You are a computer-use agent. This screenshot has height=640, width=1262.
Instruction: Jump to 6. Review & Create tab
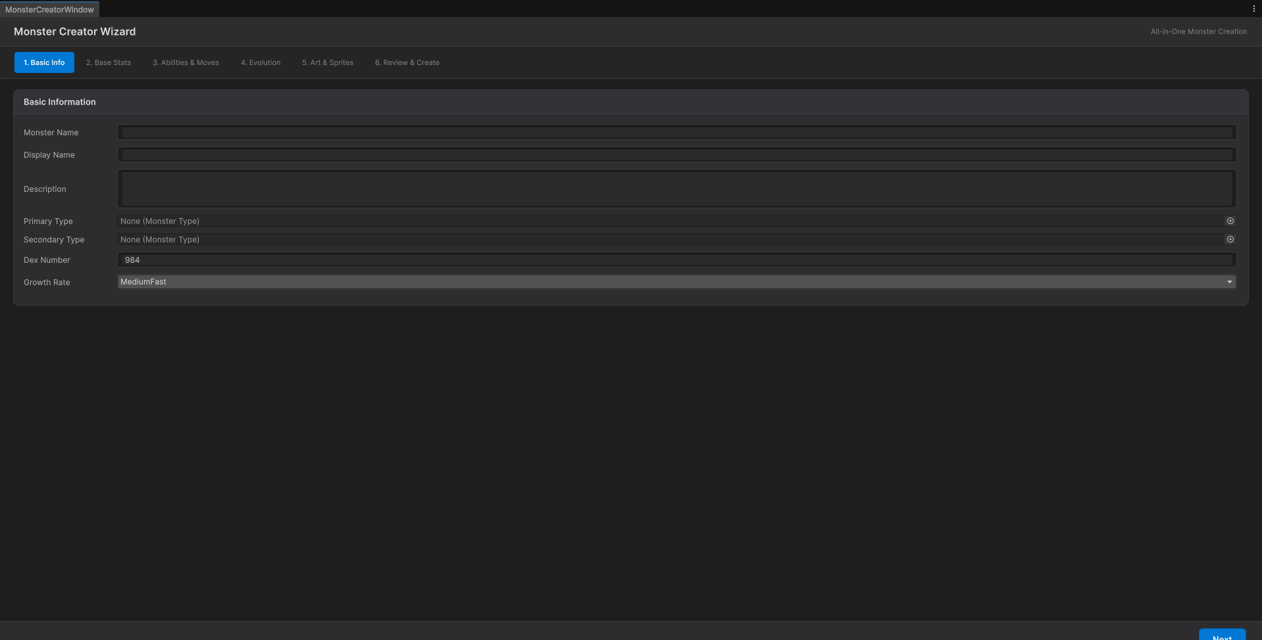coord(407,62)
